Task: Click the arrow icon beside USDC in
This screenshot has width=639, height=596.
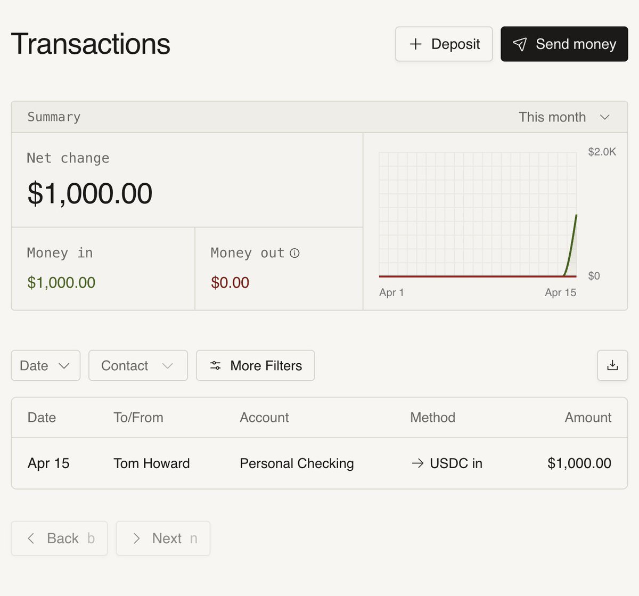Action: click(x=417, y=463)
